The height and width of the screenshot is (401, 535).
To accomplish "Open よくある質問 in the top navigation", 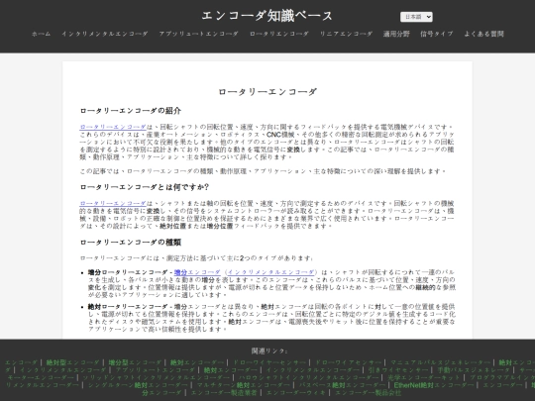I will pyautogui.click(x=483, y=34).
